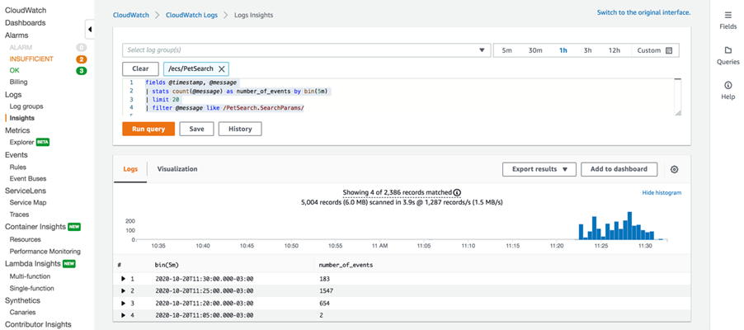Click the 654 events cell
Screen dimensions: 744x330
pyautogui.click(x=325, y=304)
